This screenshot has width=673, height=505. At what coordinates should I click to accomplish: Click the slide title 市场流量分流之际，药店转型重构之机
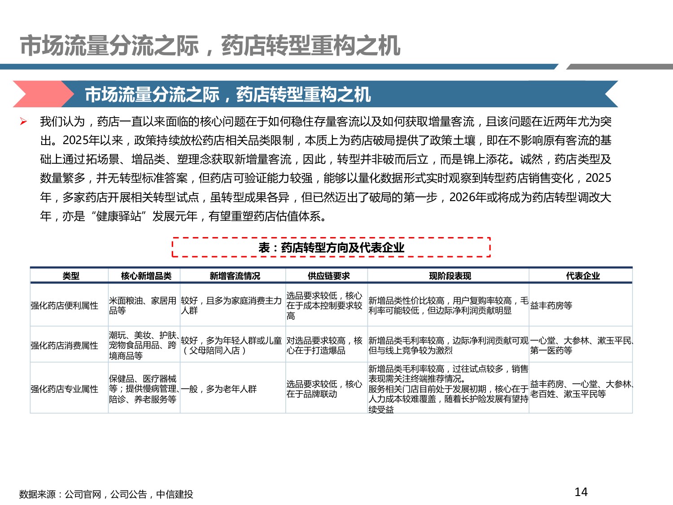(210, 46)
